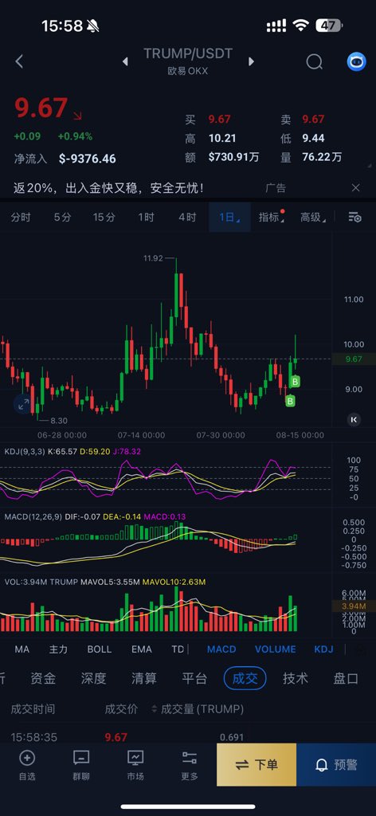Switch to next trading pair arrow
Viewport: 376px width, 816px height.
(x=251, y=62)
